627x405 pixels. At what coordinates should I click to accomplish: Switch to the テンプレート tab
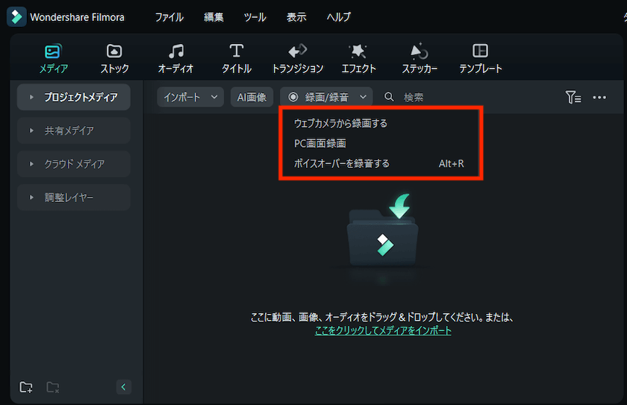pos(480,59)
